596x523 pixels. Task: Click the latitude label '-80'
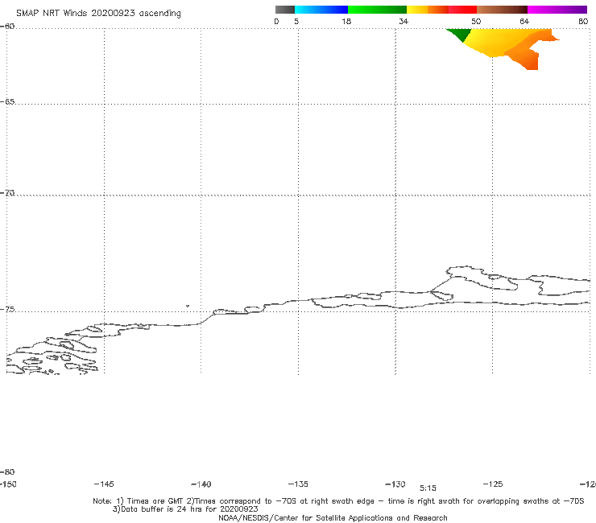pyautogui.click(x=7, y=472)
